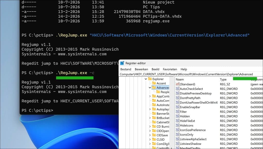
Task: Open the Bewerken menu
Action: click(x=142, y=69)
